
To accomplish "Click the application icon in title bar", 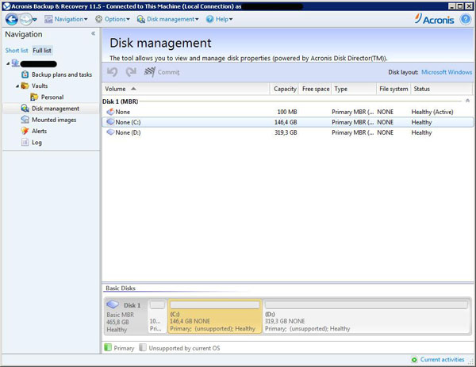I will tap(6, 6).
